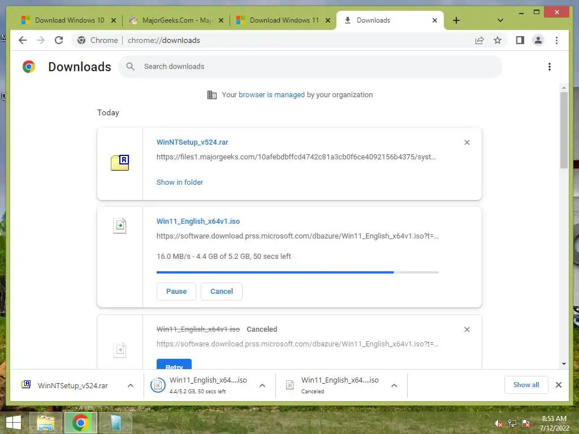
Task: Remove WinNTSetup_v524.rar from the list
Action: [x=466, y=142]
